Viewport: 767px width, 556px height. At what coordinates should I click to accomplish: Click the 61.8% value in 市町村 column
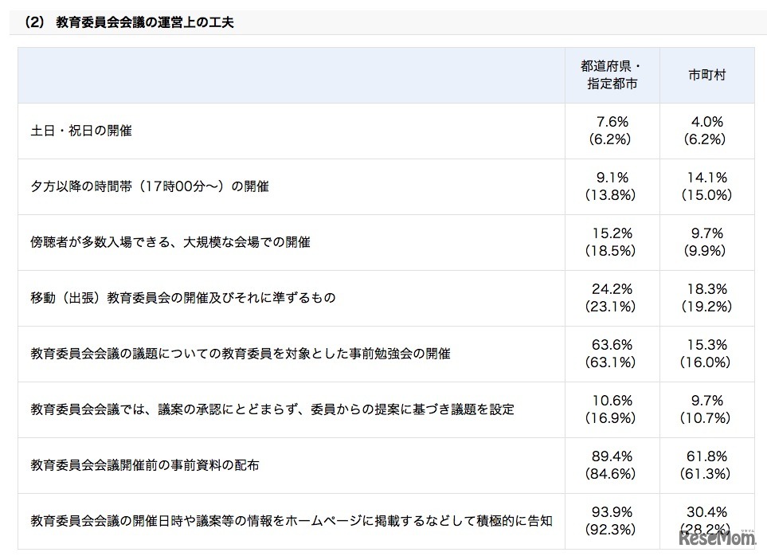point(707,456)
